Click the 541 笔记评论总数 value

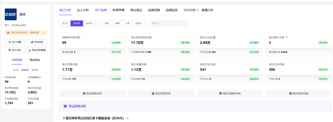203,69
